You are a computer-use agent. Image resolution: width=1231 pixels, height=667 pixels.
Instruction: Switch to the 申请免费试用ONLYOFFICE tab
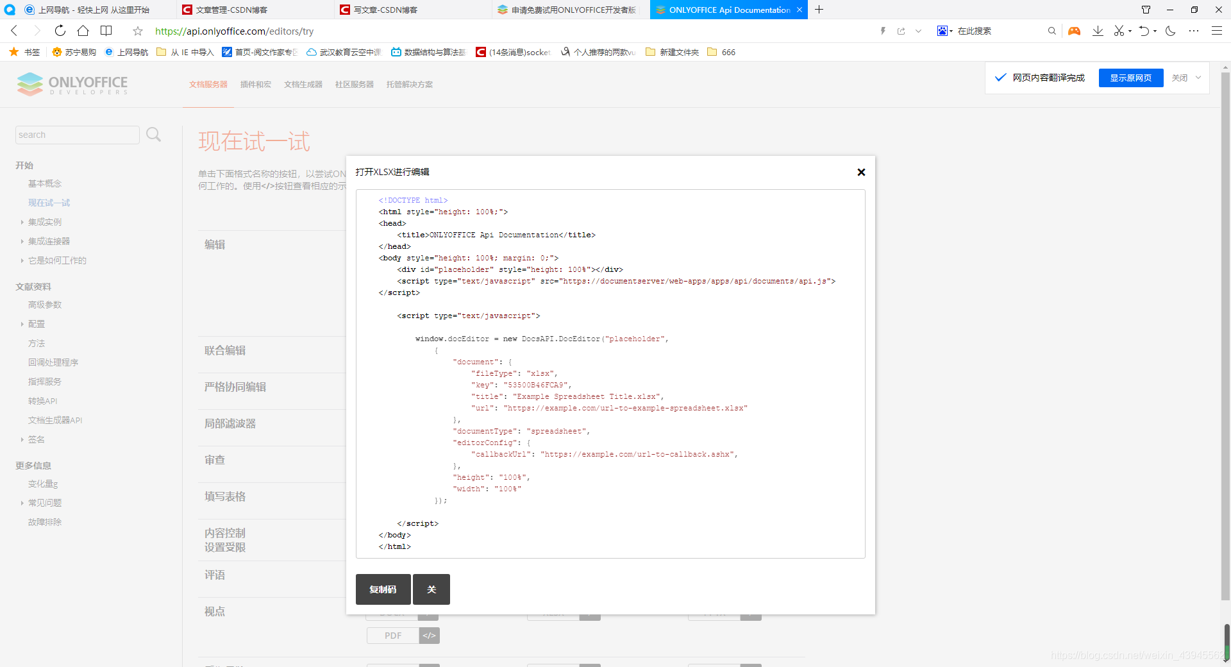[571, 10]
